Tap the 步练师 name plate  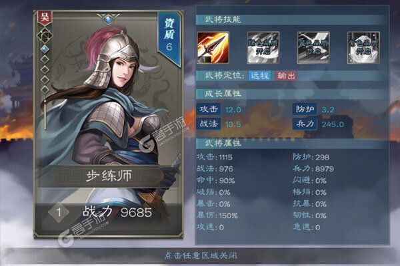tap(108, 176)
